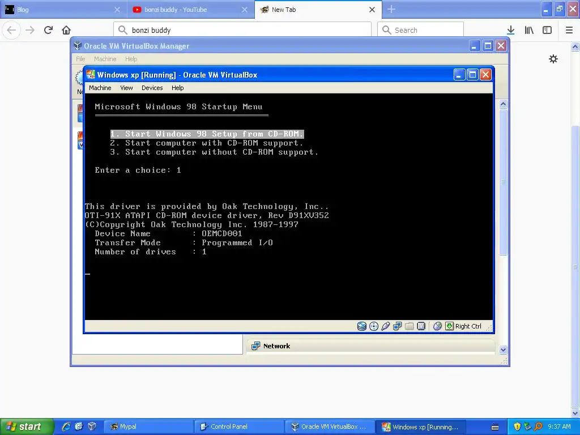Click the 9:37 AM taskbar clock
This screenshot has width=580, height=435.
coord(559,427)
